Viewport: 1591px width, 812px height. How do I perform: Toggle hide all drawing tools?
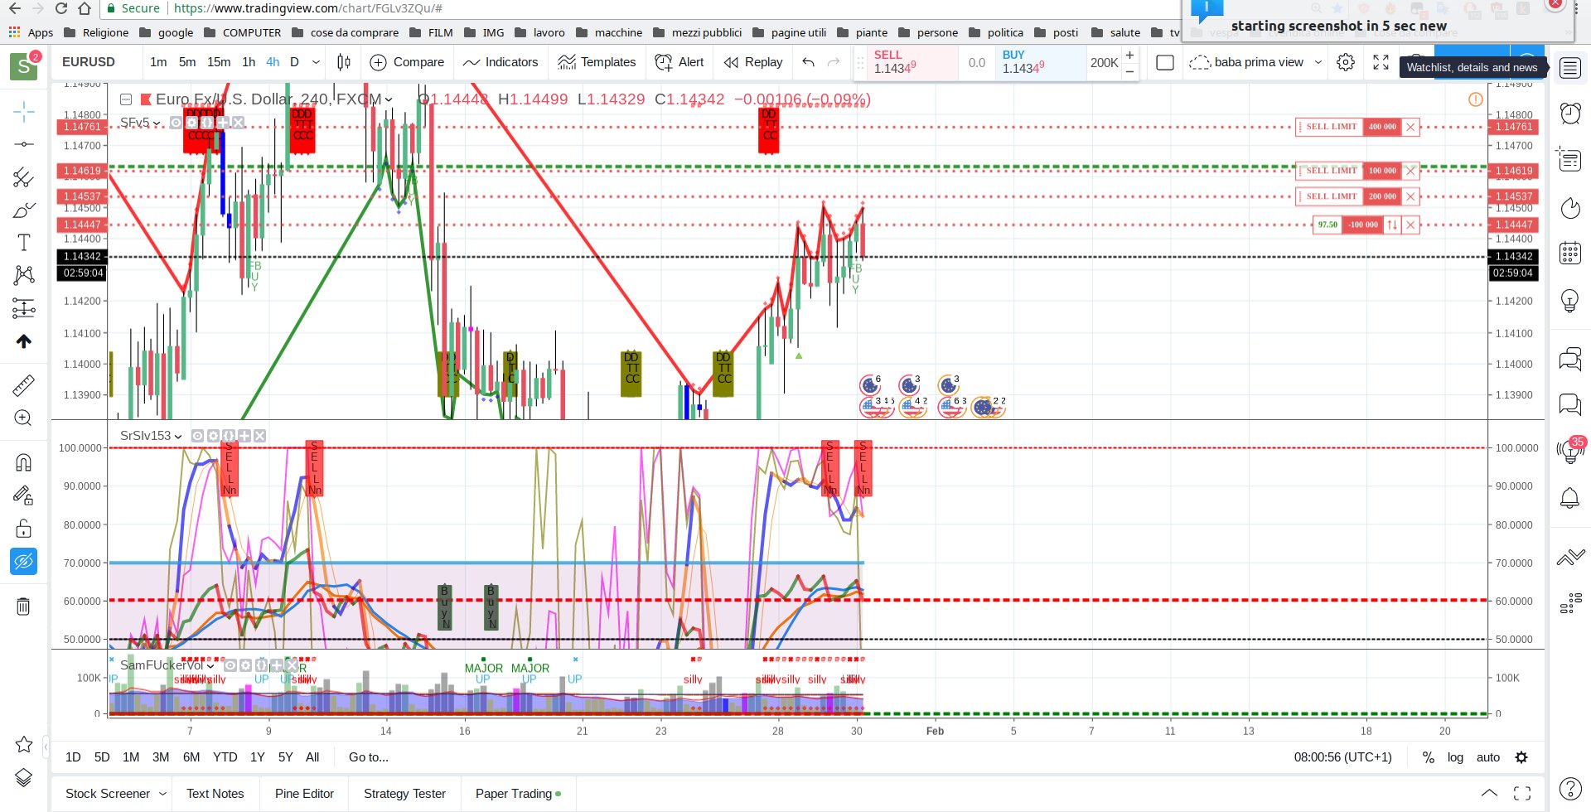pos(24,562)
